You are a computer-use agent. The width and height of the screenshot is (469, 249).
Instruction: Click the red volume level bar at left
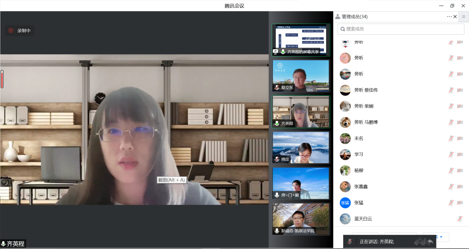tap(2, 79)
